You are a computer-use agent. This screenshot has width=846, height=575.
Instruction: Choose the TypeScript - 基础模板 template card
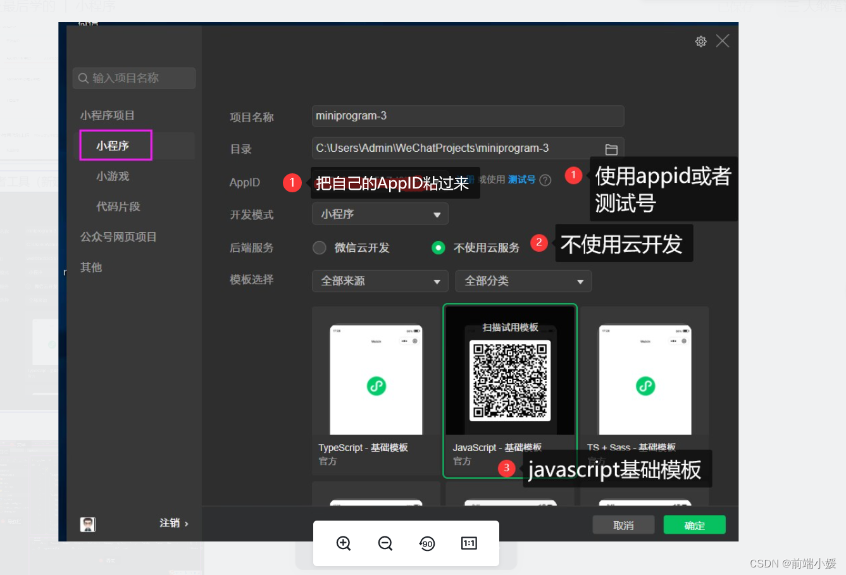376,391
